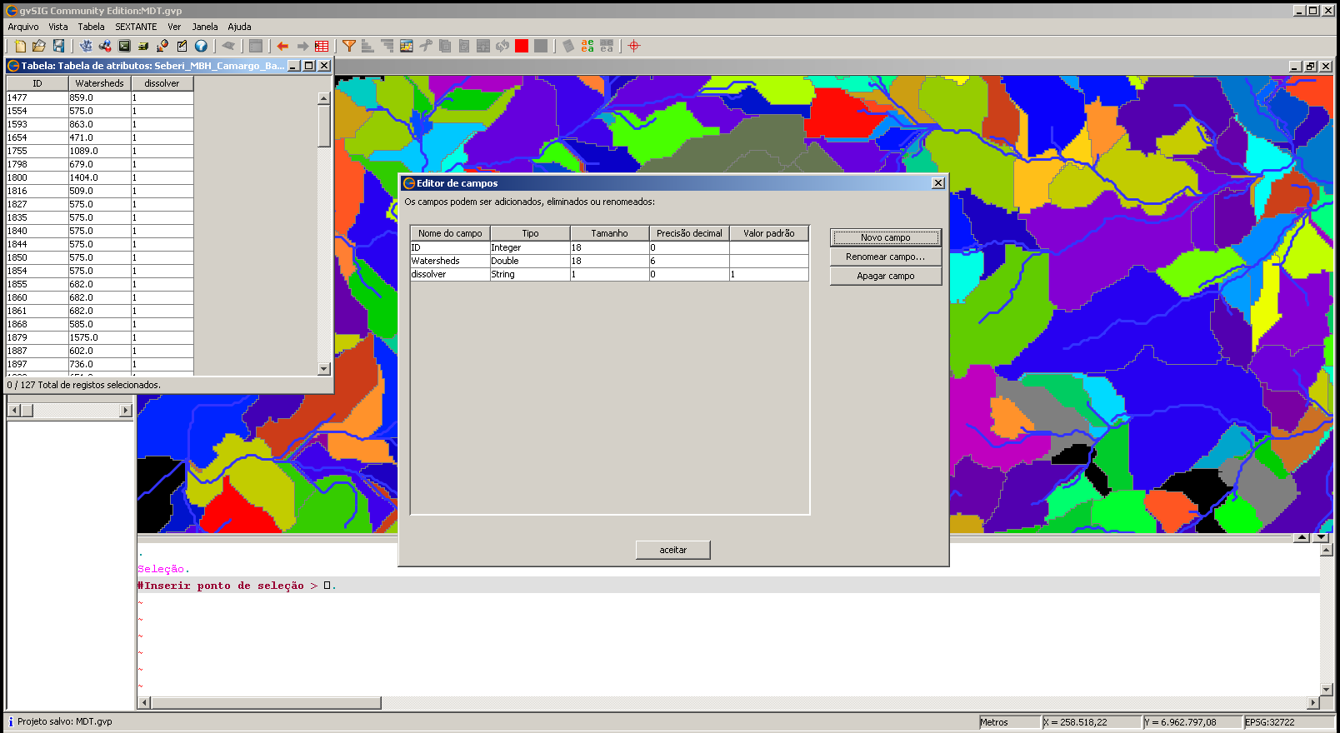This screenshot has width=1340, height=733.
Task: Select the dissolver row in the field editor
Action: point(449,274)
